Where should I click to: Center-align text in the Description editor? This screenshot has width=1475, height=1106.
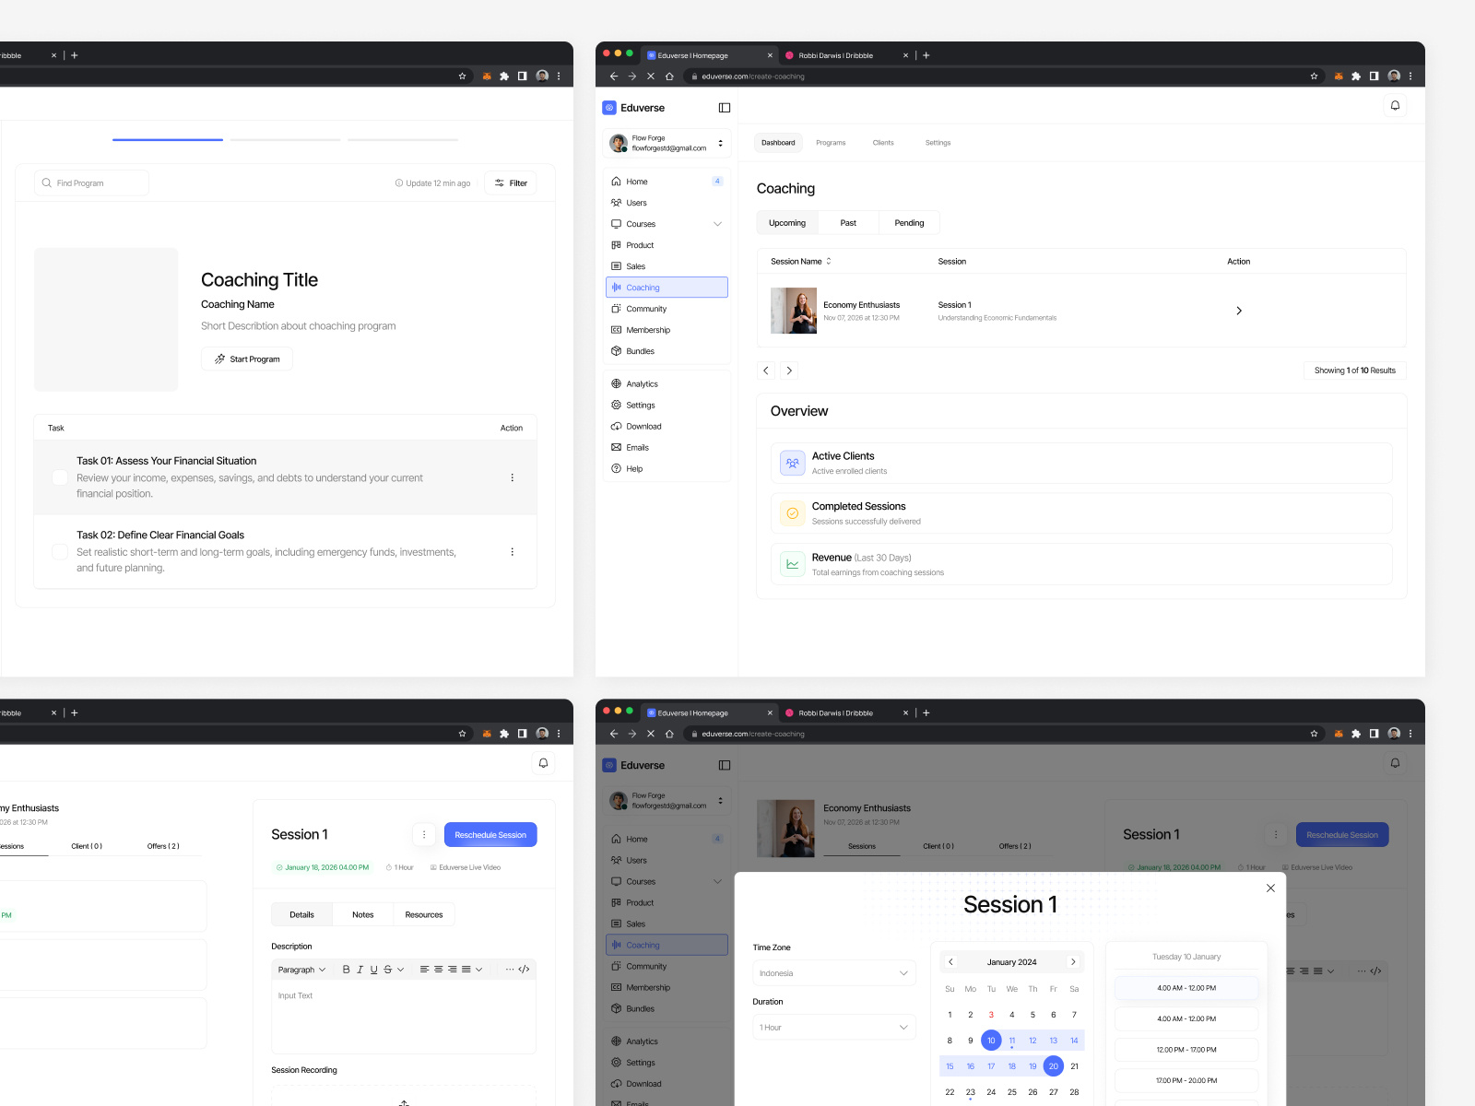[x=439, y=970]
